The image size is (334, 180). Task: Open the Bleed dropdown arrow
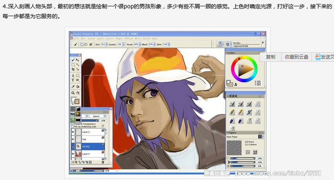154,44
